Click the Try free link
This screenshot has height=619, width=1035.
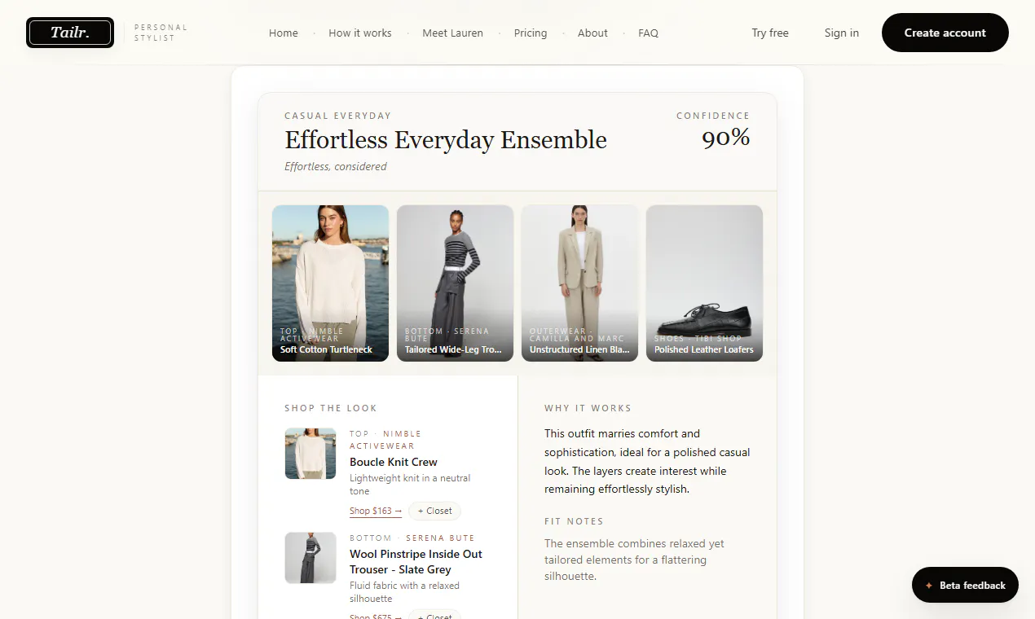point(770,33)
